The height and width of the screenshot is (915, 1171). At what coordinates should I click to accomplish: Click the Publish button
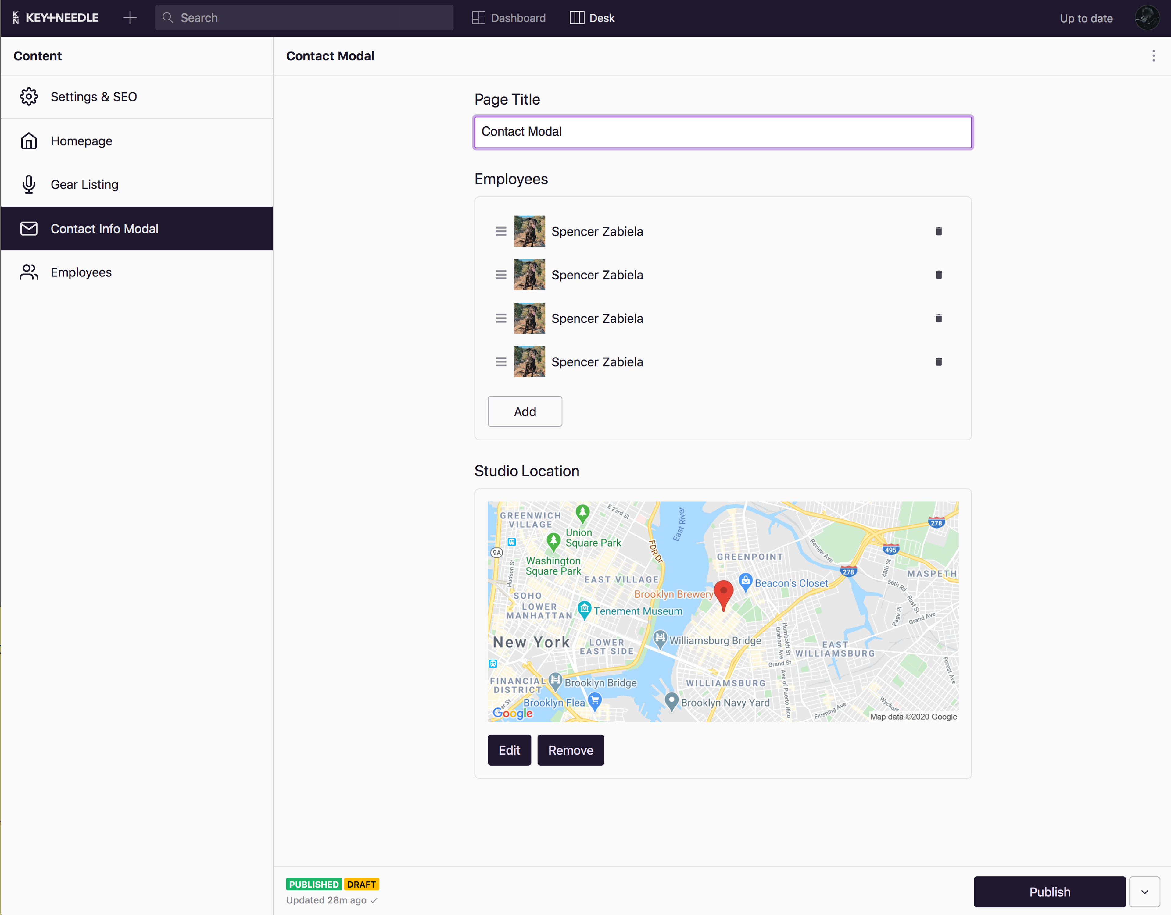pos(1049,892)
